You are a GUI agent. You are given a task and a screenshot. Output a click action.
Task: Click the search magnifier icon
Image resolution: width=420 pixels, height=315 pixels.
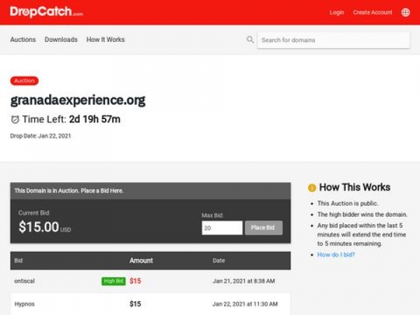tap(250, 40)
